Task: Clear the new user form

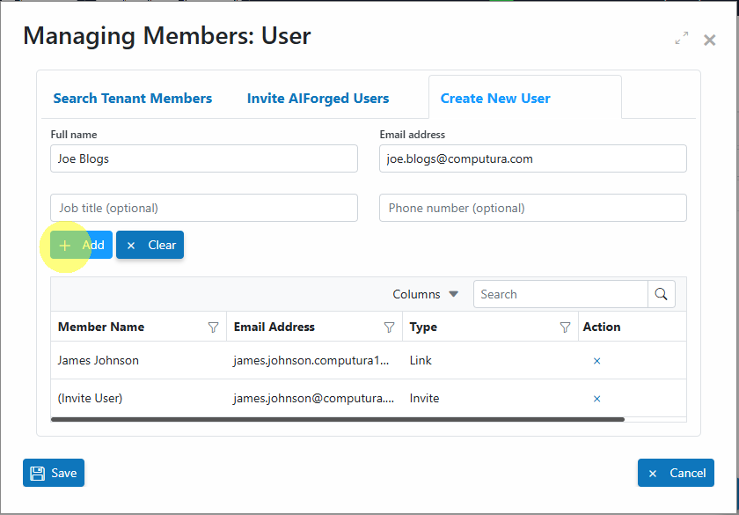Action: [x=150, y=245]
